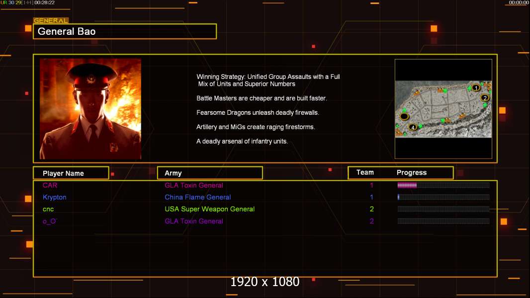Click the deadly arsenal of infantry line

point(242,142)
